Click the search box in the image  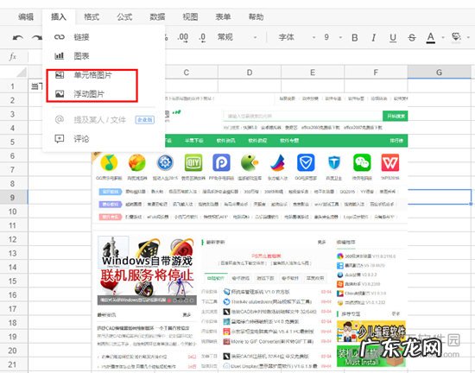click(303, 116)
